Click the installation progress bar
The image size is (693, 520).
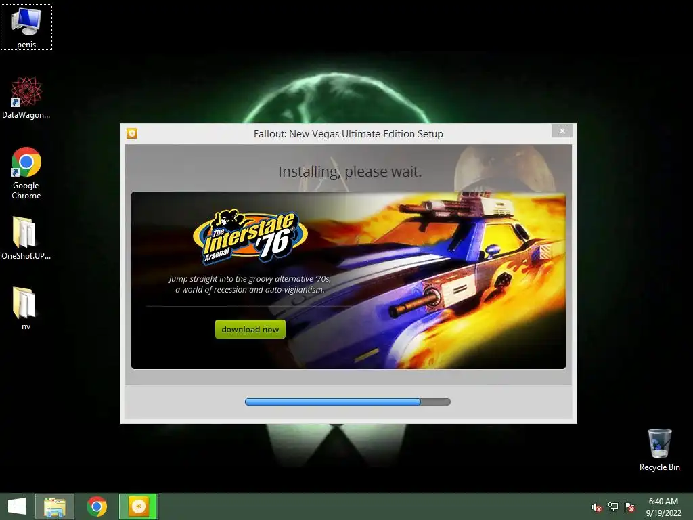348,402
